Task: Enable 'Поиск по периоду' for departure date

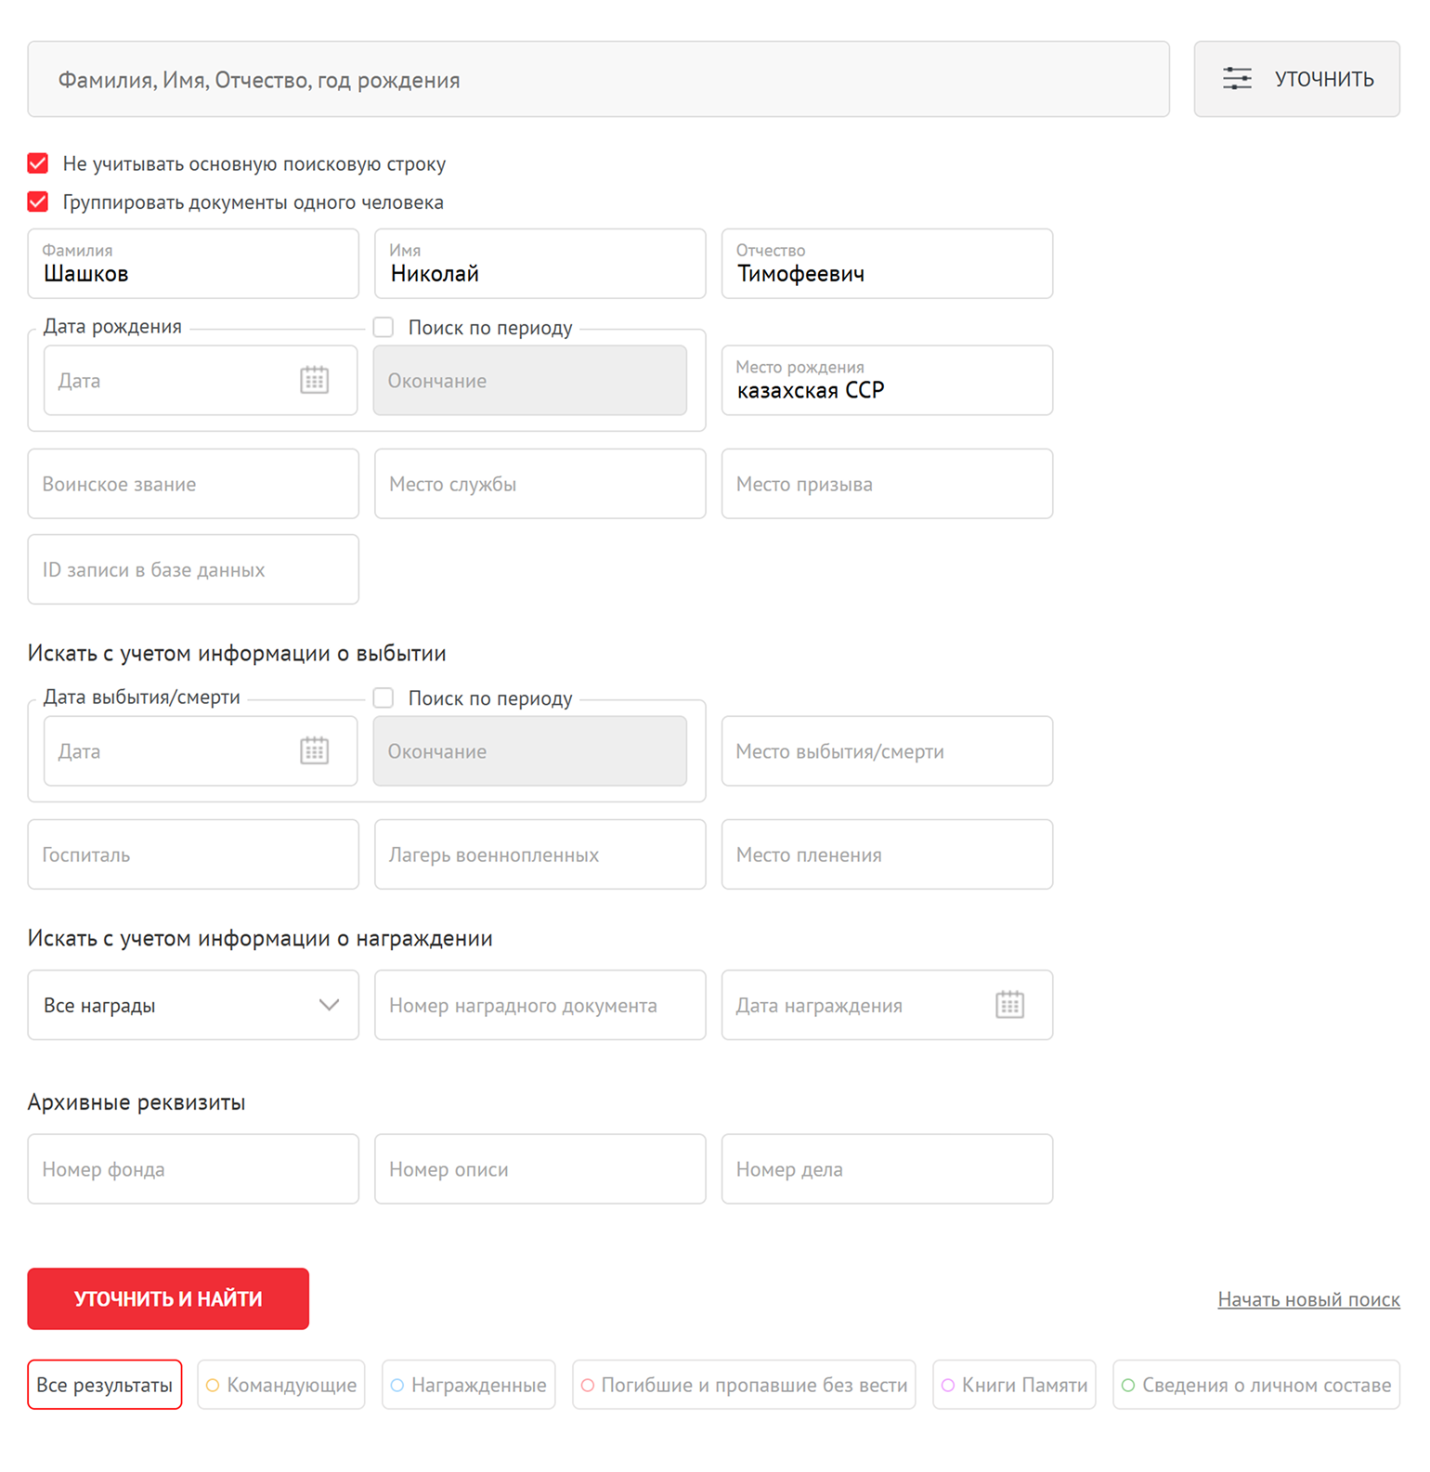Action: [383, 697]
